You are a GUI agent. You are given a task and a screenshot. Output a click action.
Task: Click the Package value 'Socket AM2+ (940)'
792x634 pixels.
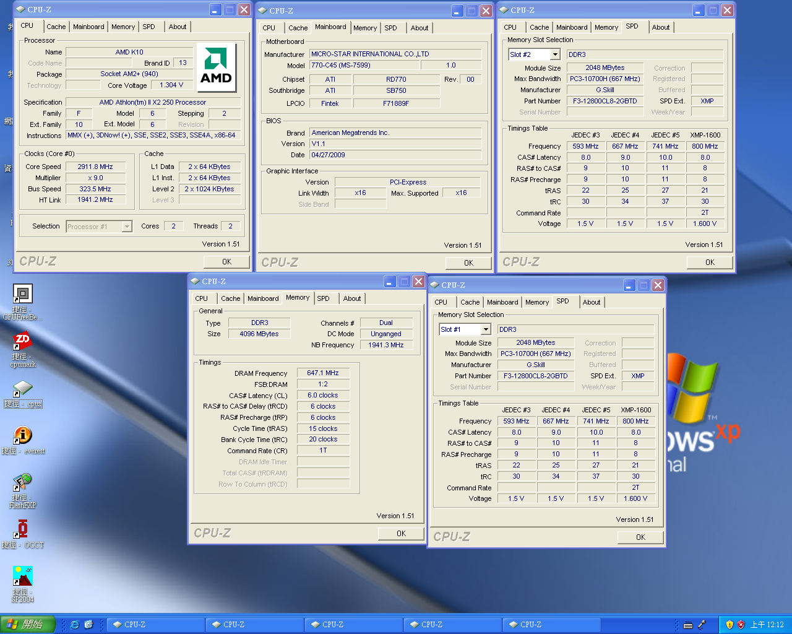[129, 74]
